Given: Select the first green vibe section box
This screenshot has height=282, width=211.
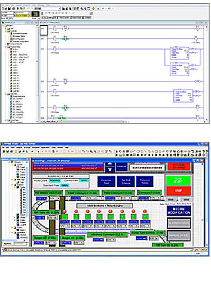Looking at the screenshot, I should (65, 216).
